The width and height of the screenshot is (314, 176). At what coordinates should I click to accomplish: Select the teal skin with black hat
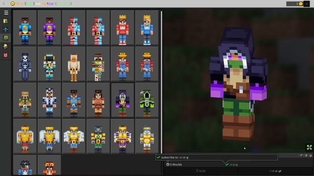point(50,64)
